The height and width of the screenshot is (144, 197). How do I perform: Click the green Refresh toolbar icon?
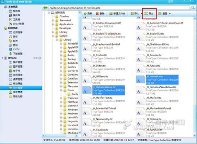85,13
